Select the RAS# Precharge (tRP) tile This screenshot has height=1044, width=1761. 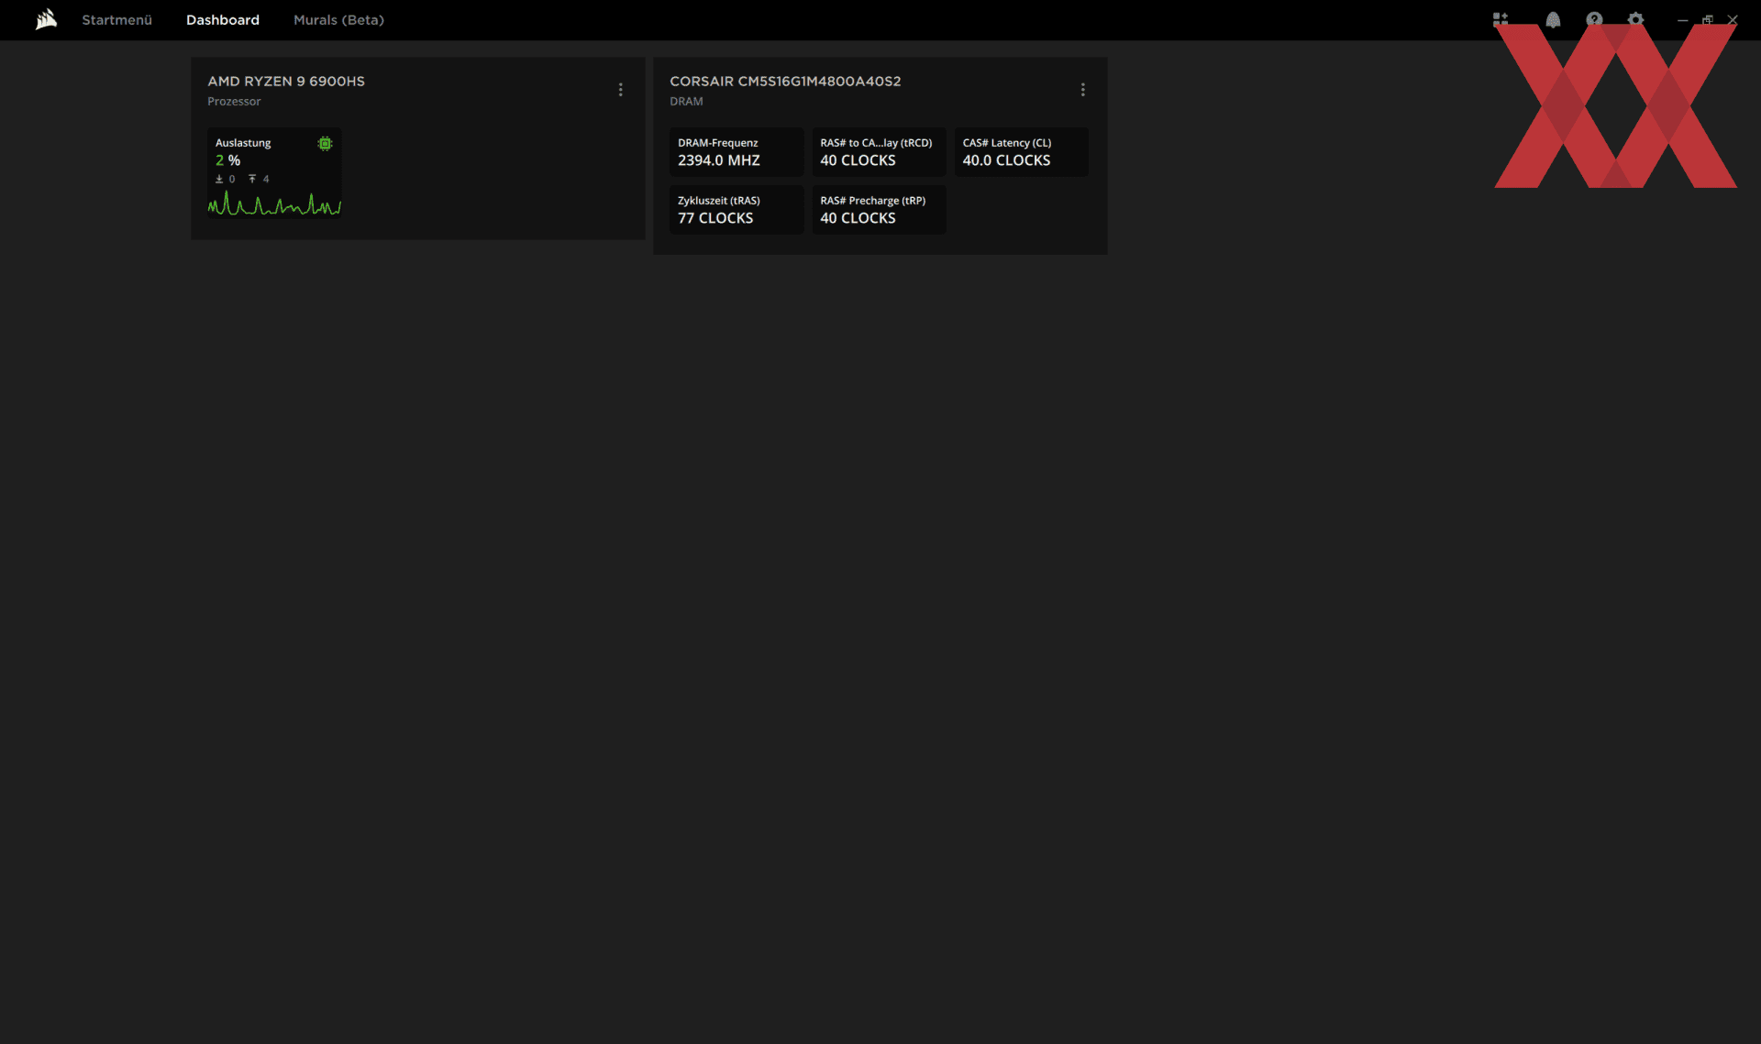[x=879, y=210]
